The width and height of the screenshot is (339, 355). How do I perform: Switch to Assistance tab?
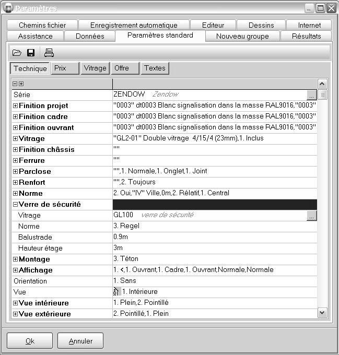coord(36,36)
